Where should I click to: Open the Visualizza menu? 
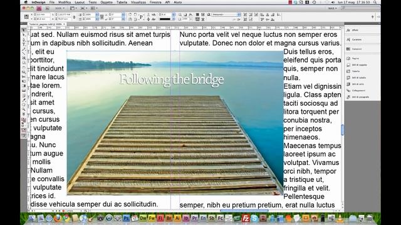138,2
